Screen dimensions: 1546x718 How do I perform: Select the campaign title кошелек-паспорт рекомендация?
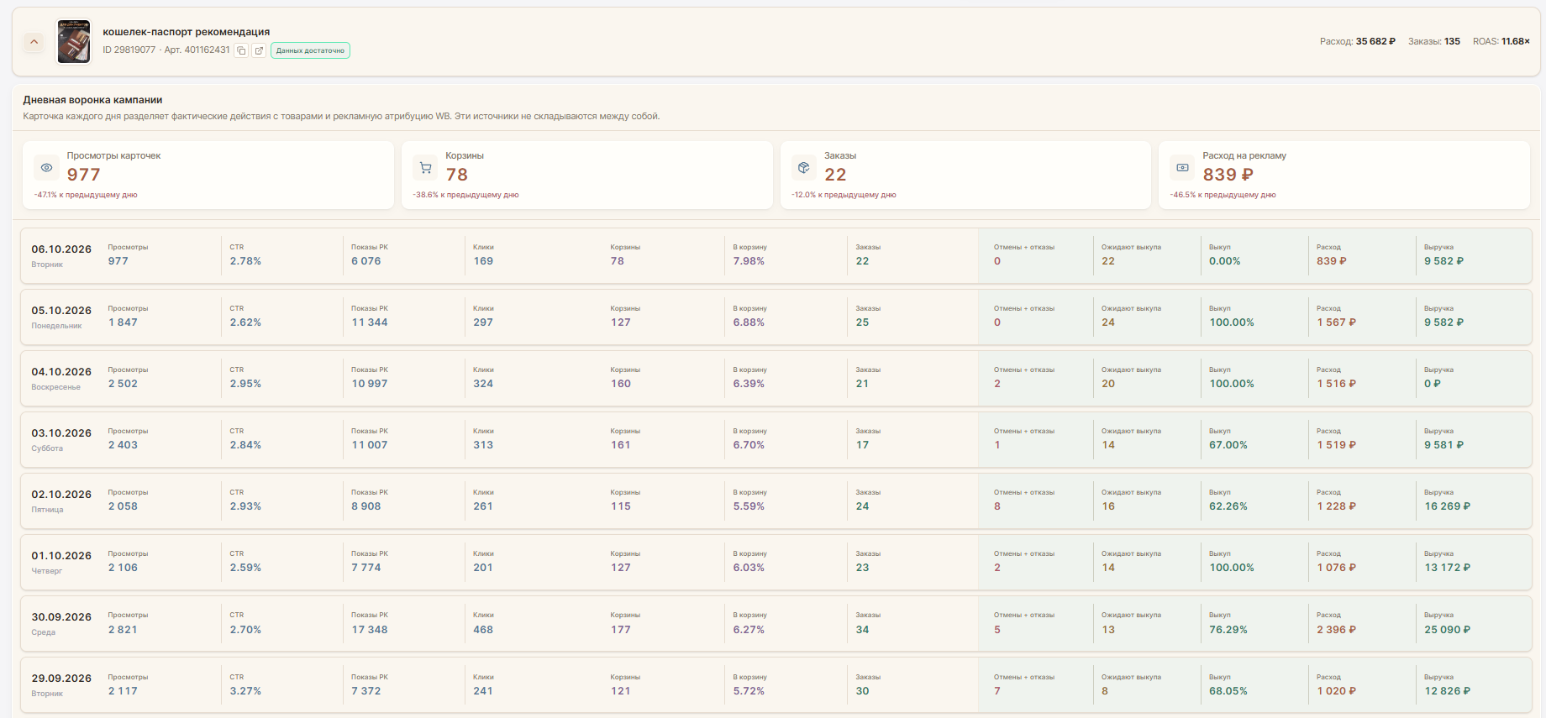coord(187,32)
